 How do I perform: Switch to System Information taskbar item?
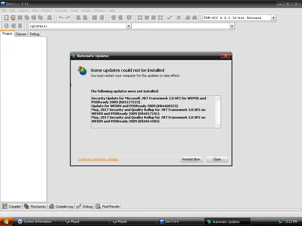[39, 222]
